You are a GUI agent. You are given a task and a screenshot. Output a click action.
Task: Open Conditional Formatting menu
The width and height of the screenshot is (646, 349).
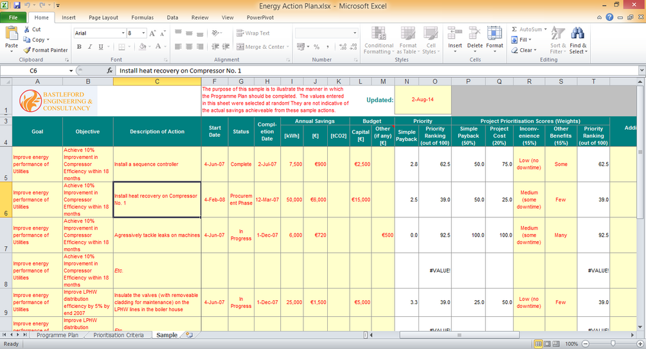379,40
